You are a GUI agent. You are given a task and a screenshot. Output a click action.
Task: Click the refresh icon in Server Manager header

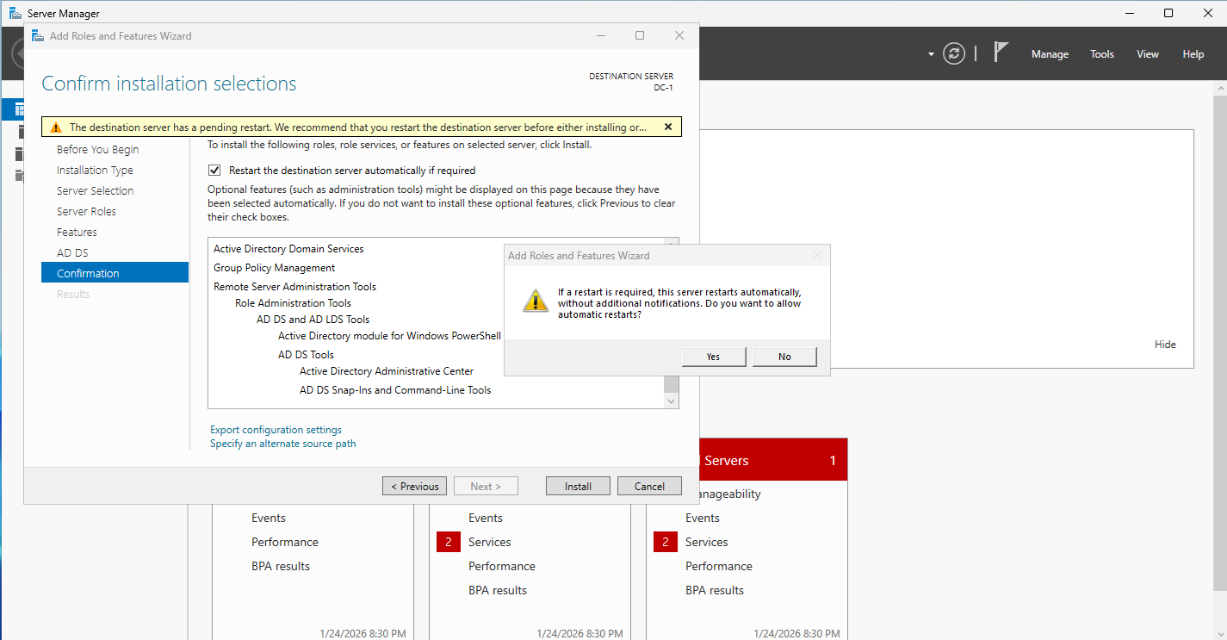click(953, 53)
